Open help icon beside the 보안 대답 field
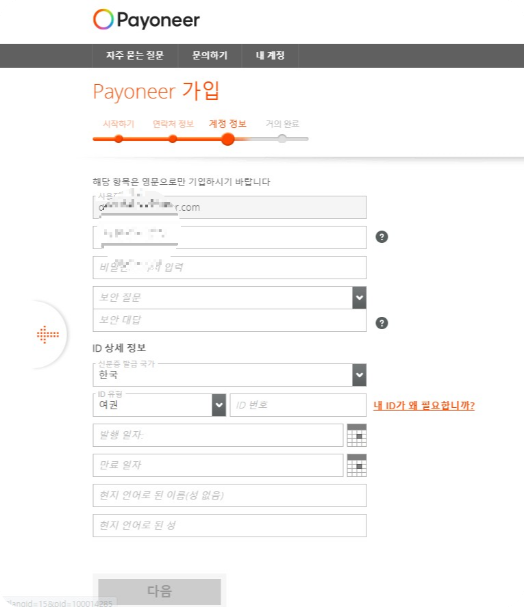This screenshot has width=524, height=607. pos(382,323)
